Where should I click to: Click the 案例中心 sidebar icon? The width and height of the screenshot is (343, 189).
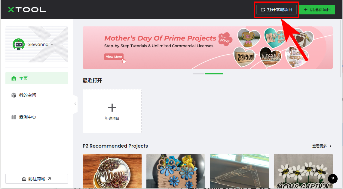[14, 117]
